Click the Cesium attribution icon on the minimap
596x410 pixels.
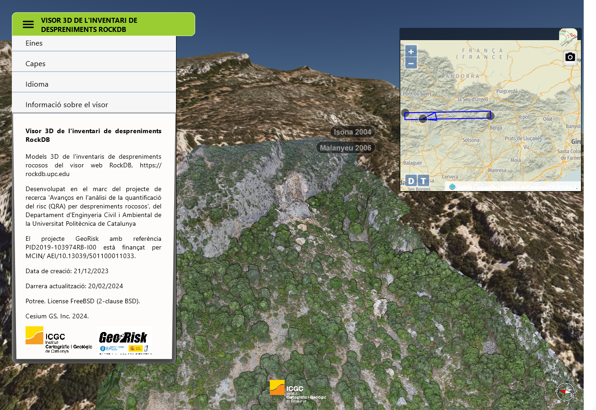coord(452,187)
